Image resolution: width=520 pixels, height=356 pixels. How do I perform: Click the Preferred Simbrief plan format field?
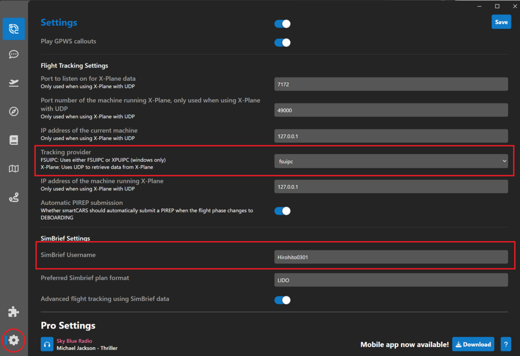[x=391, y=280]
